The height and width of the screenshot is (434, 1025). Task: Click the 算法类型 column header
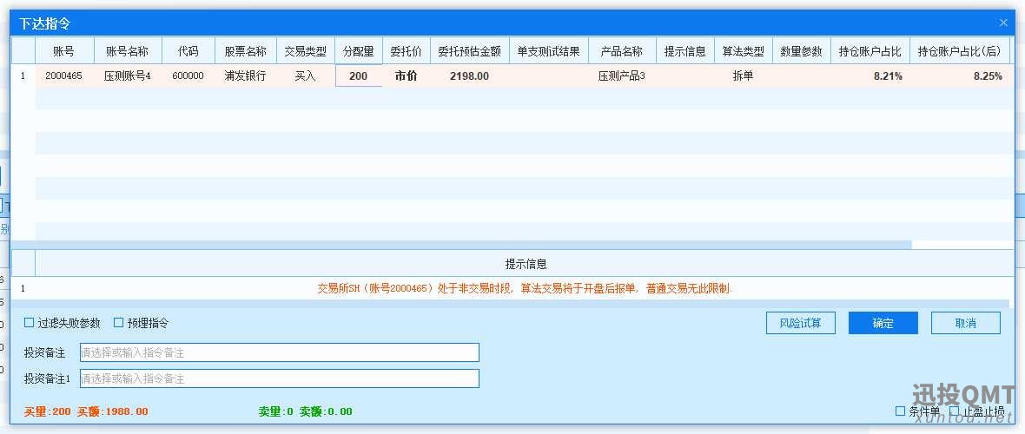(743, 51)
